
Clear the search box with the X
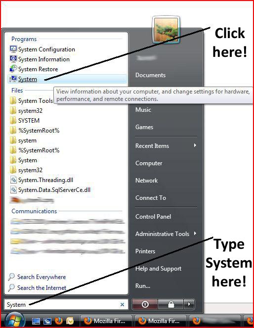[122, 304]
